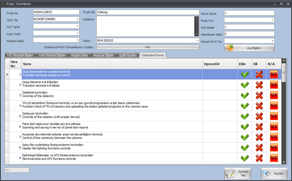Image resolution: width=292 pixels, height=181 pixels.
Task: Click the Proje No input field
Action: 56,12
